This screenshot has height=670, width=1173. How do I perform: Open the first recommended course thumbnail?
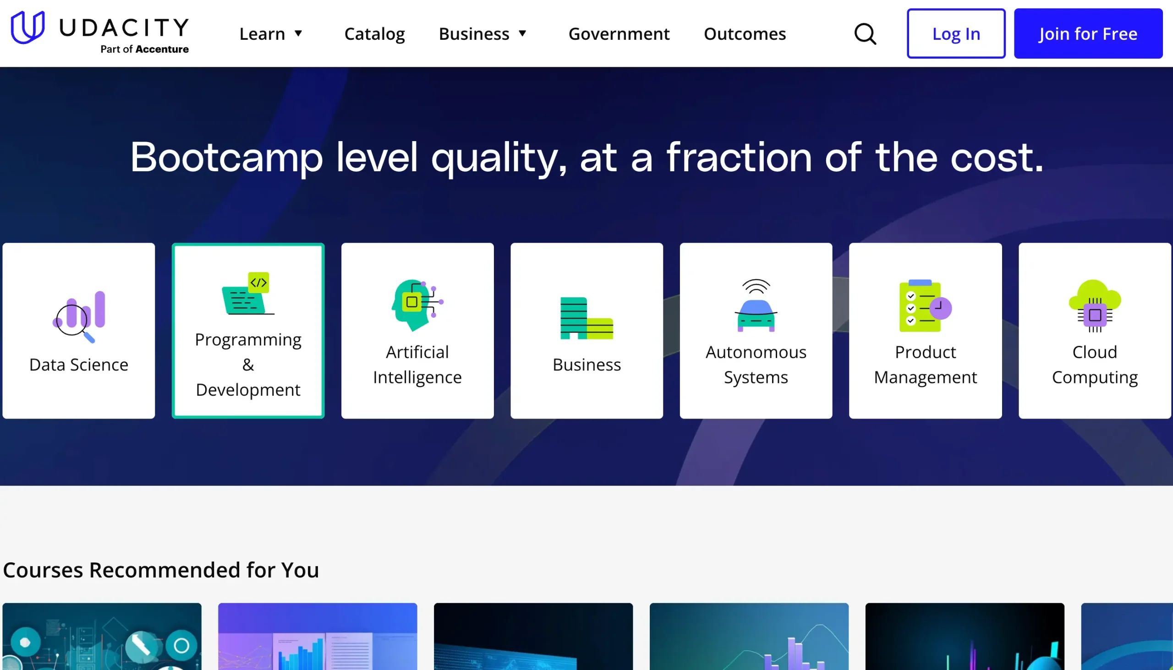[102, 637]
